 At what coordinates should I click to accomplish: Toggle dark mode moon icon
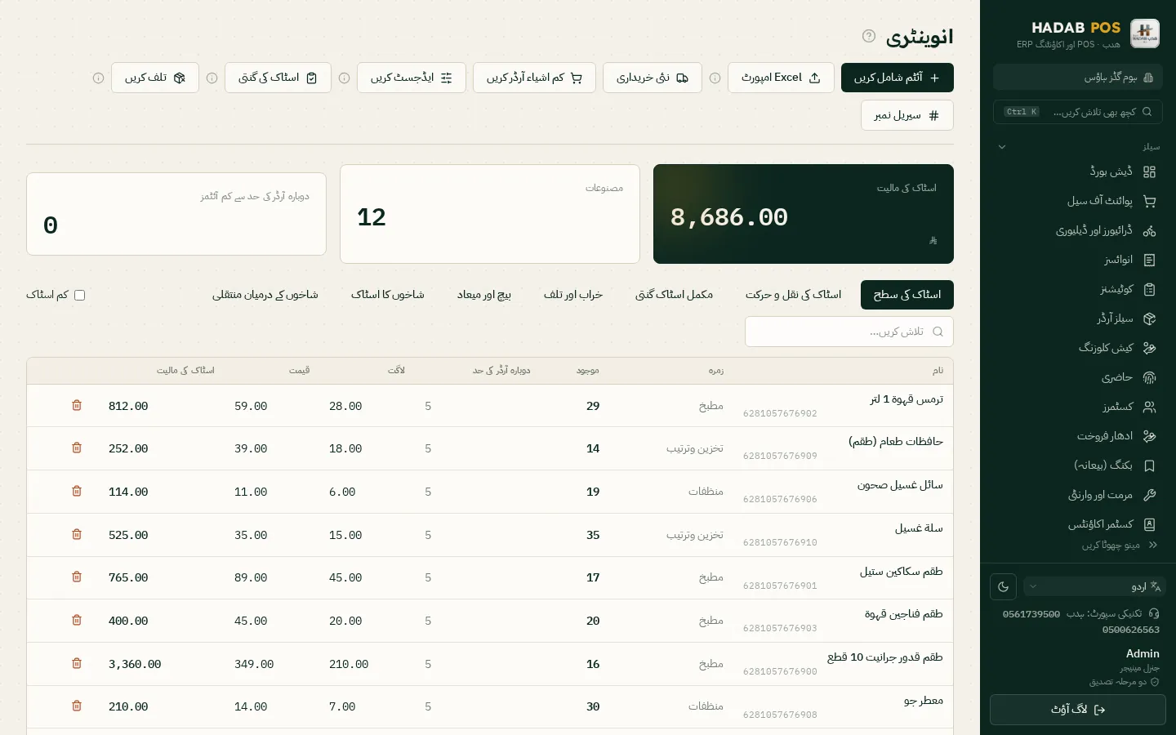pyautogui.click(x=1004, y=586)
